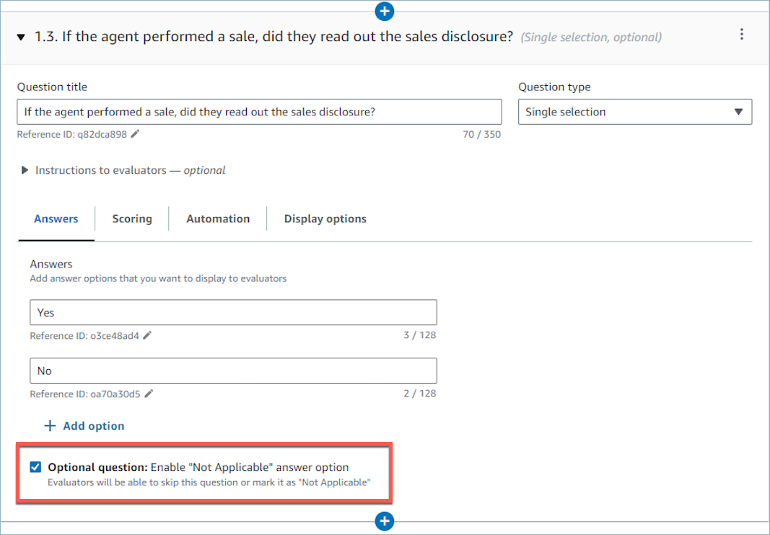Screen dimensions: 770x535
Task: Click the Add option button
Action: pos(84,425)
